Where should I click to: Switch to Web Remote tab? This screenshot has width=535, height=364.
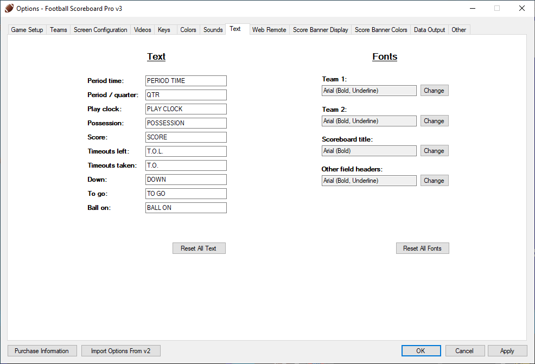click(x=269, y=30)
